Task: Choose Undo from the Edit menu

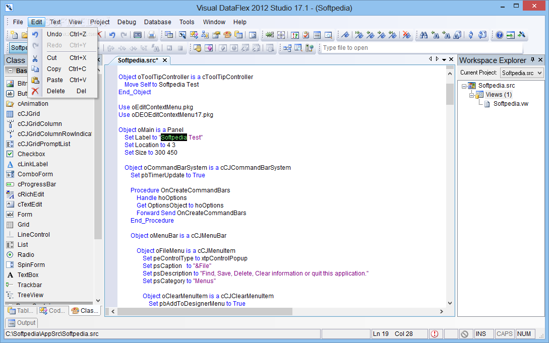Action: pos(63,34)
